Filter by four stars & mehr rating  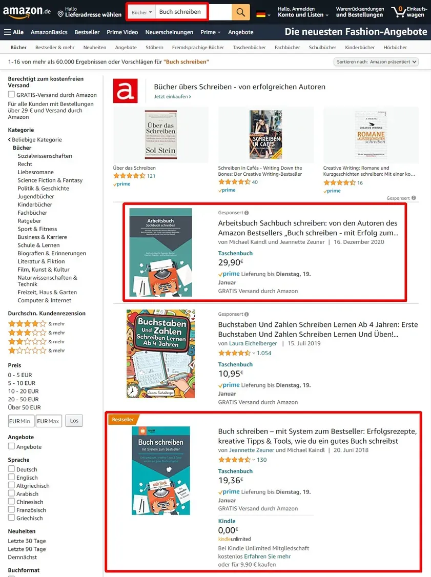pos(36,323)
